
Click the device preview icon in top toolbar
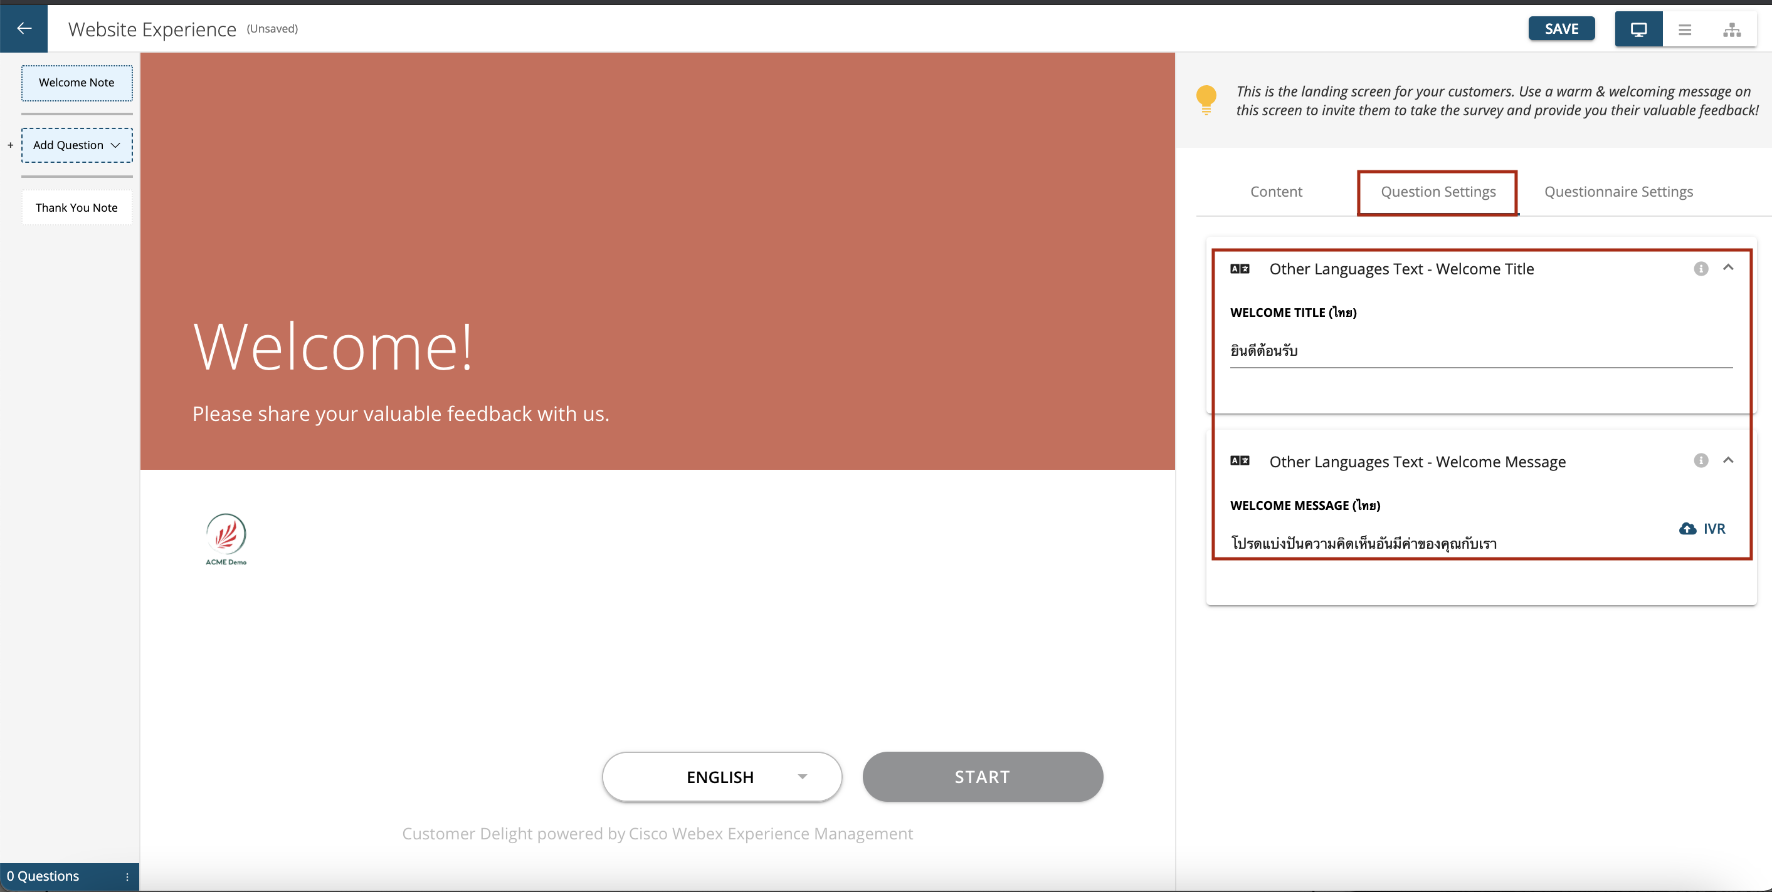(x=1637, y=29)
